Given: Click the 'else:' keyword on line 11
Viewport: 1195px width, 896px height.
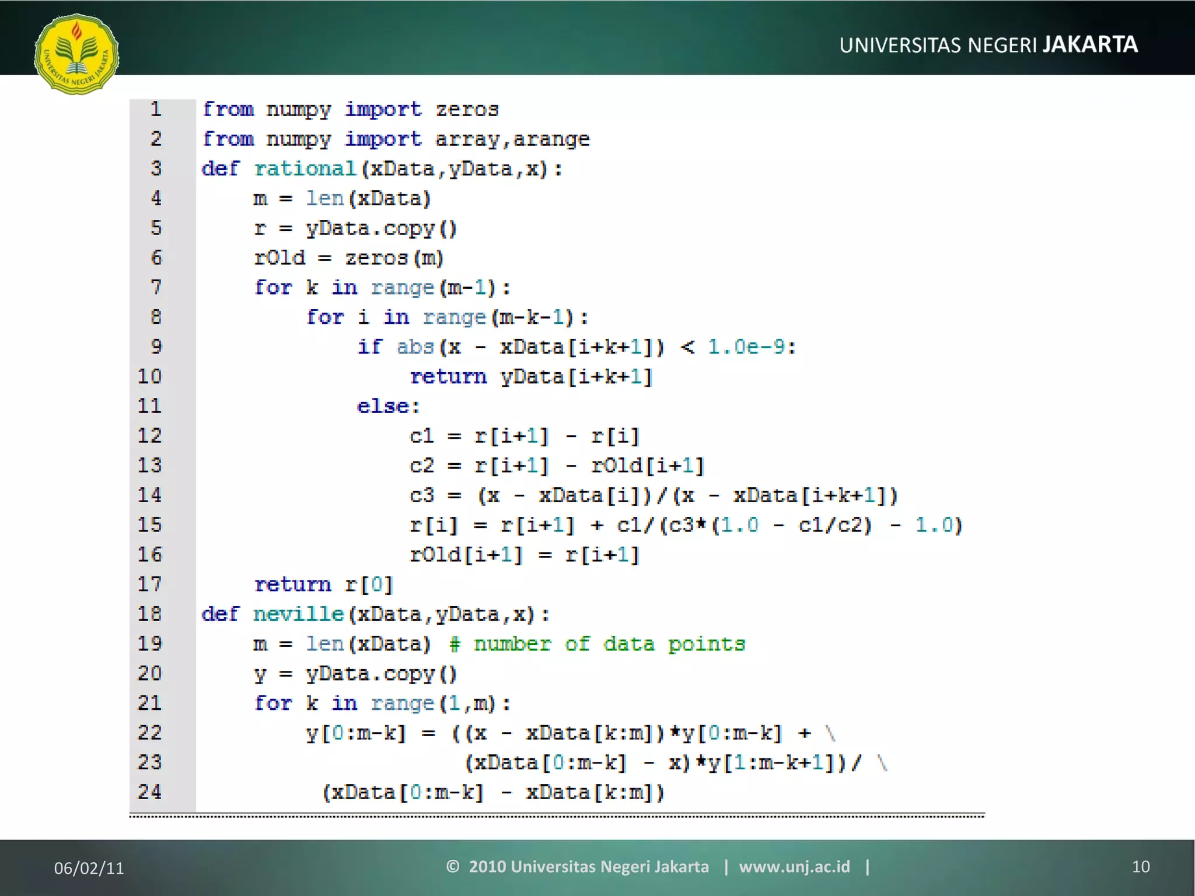Looking at the screenshot, I should pyautogui.click(x=388, y=406).
